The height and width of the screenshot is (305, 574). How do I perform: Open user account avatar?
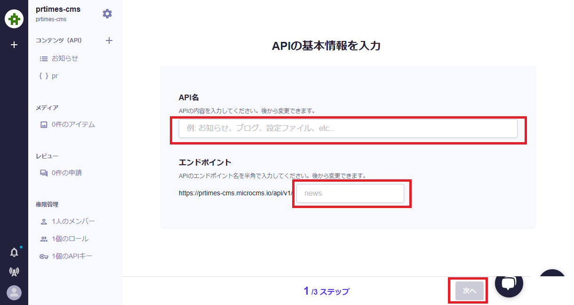(x=14, y=293)
